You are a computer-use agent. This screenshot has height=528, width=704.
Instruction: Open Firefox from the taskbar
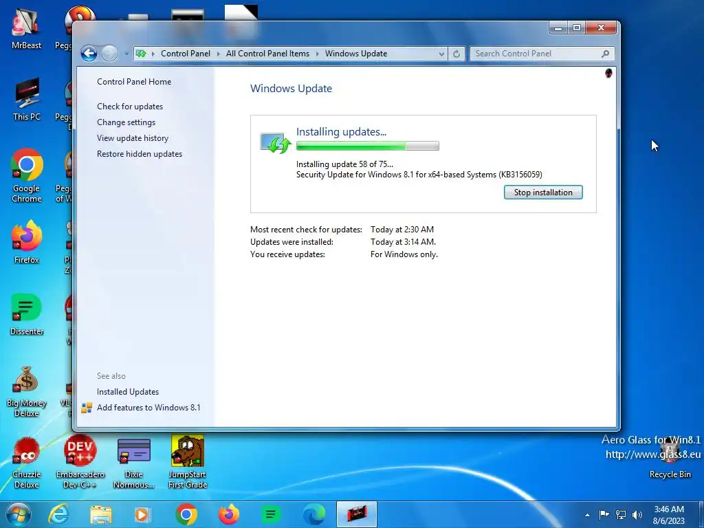(229, 514)
